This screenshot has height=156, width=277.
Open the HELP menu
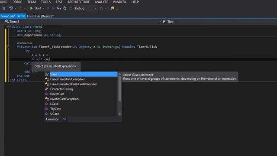pyautogui.click(x=135, y=2)
